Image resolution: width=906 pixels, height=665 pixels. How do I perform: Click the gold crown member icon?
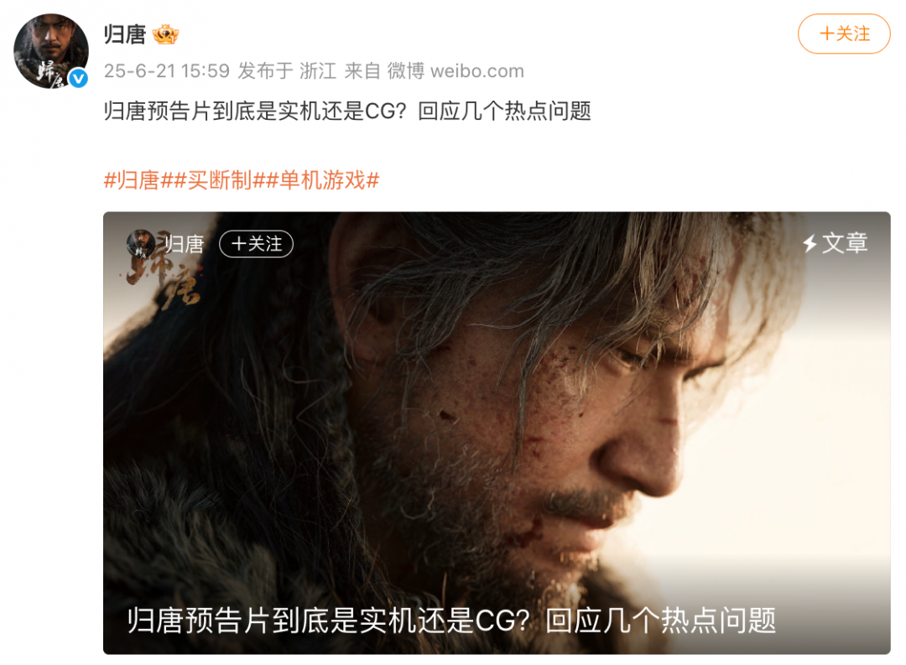[166, 34]
